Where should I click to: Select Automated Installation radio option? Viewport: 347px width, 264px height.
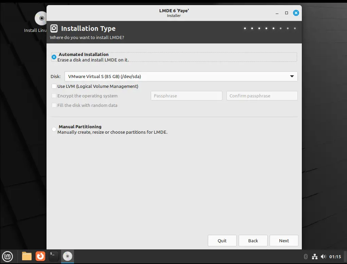pos(54,57)
